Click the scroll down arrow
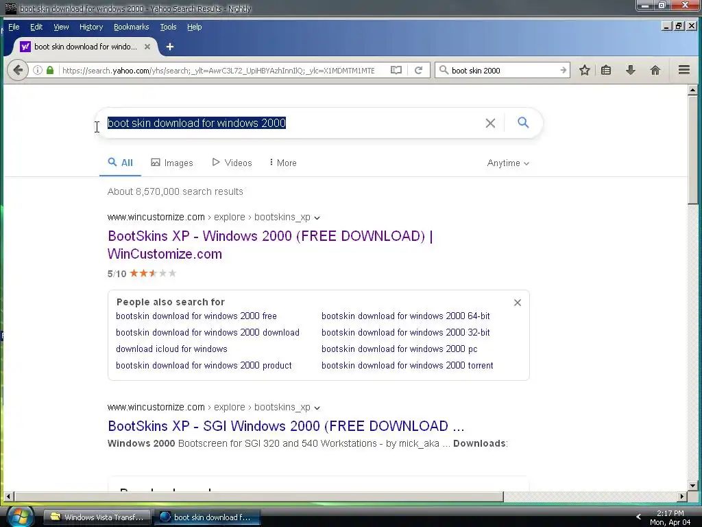Image resolution: width=702 pixels, height=527 pixels. click(692, 485)
